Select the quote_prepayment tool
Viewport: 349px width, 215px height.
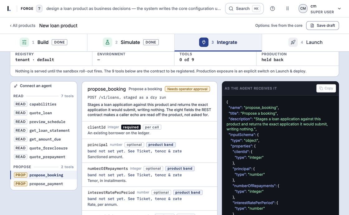pos(44,157)
